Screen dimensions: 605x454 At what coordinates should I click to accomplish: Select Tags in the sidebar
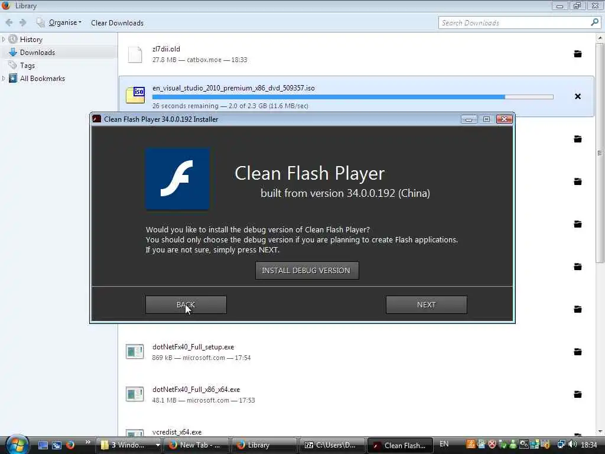pyautogui.click(x=27, y=66)
